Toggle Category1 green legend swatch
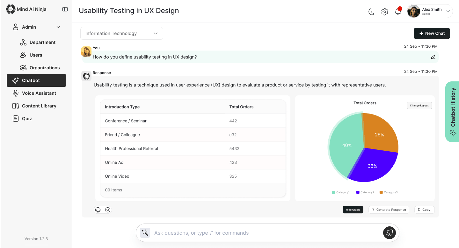This screenshot has width=459, height=248. (333, 192)
